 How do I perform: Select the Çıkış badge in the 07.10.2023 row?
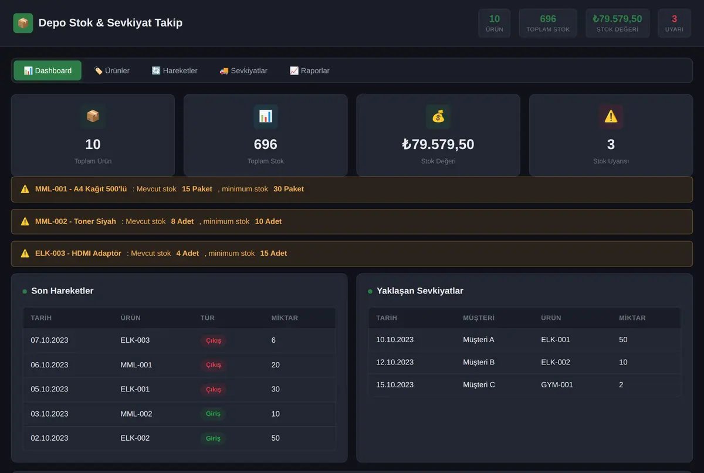tap(214, 340)
